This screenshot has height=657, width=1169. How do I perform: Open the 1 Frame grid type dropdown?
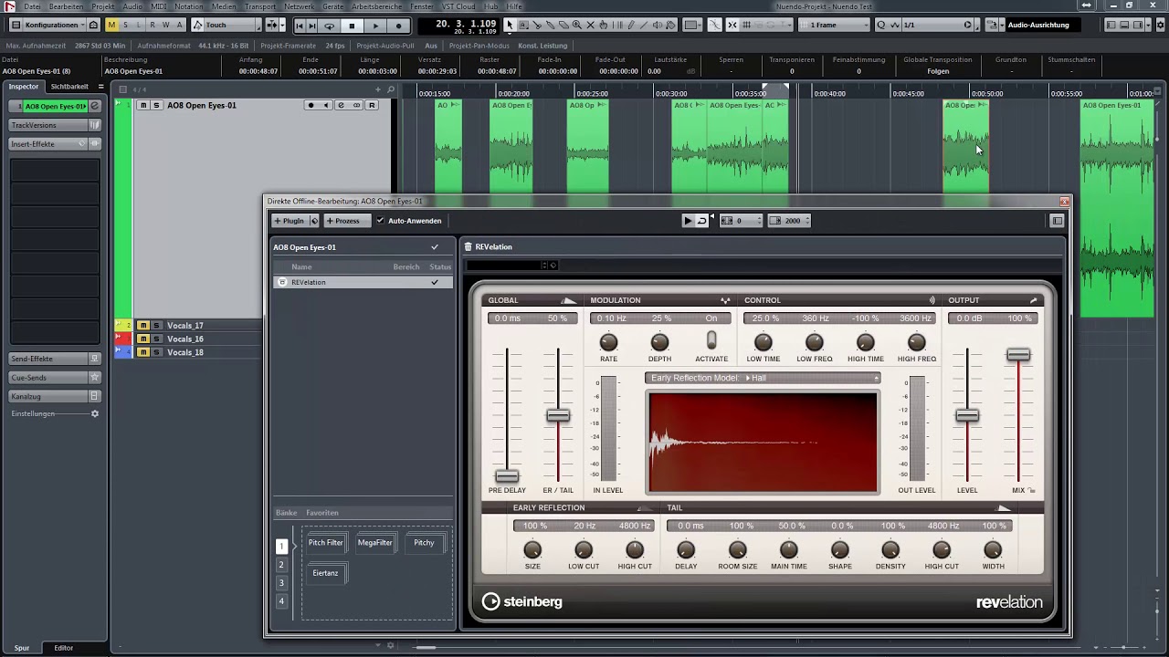tap(833, 26)
